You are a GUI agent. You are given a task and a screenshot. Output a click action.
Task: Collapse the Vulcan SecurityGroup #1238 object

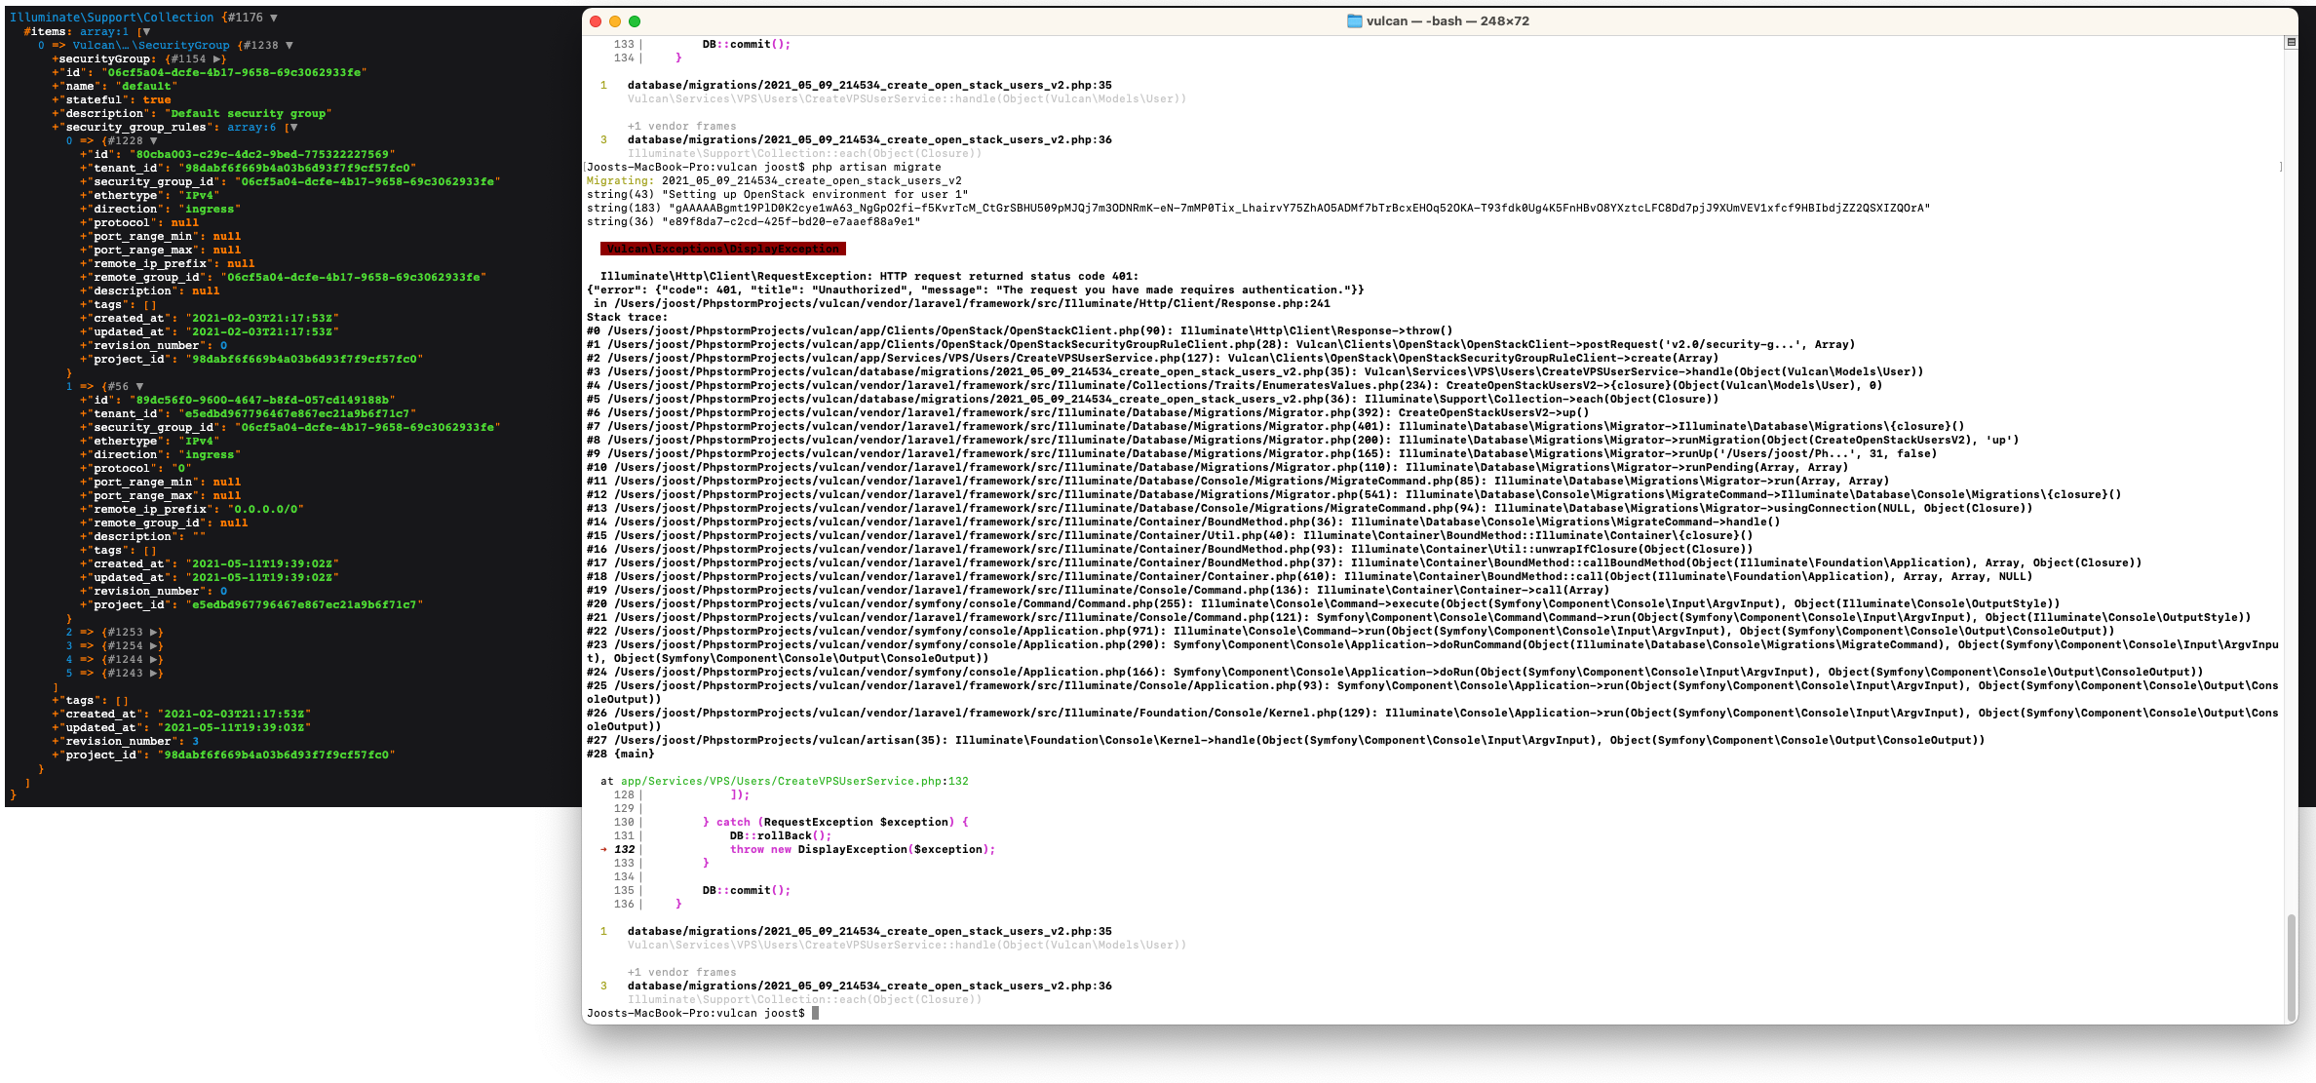[289, 45]
